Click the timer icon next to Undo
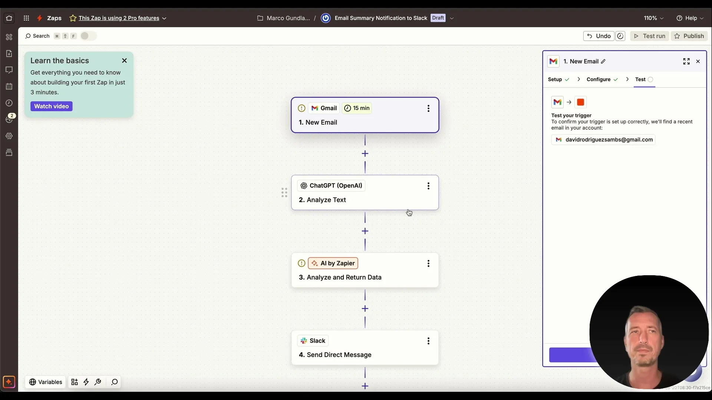The height and width of the screenshot is (400, 712). (x=621, y=36)
